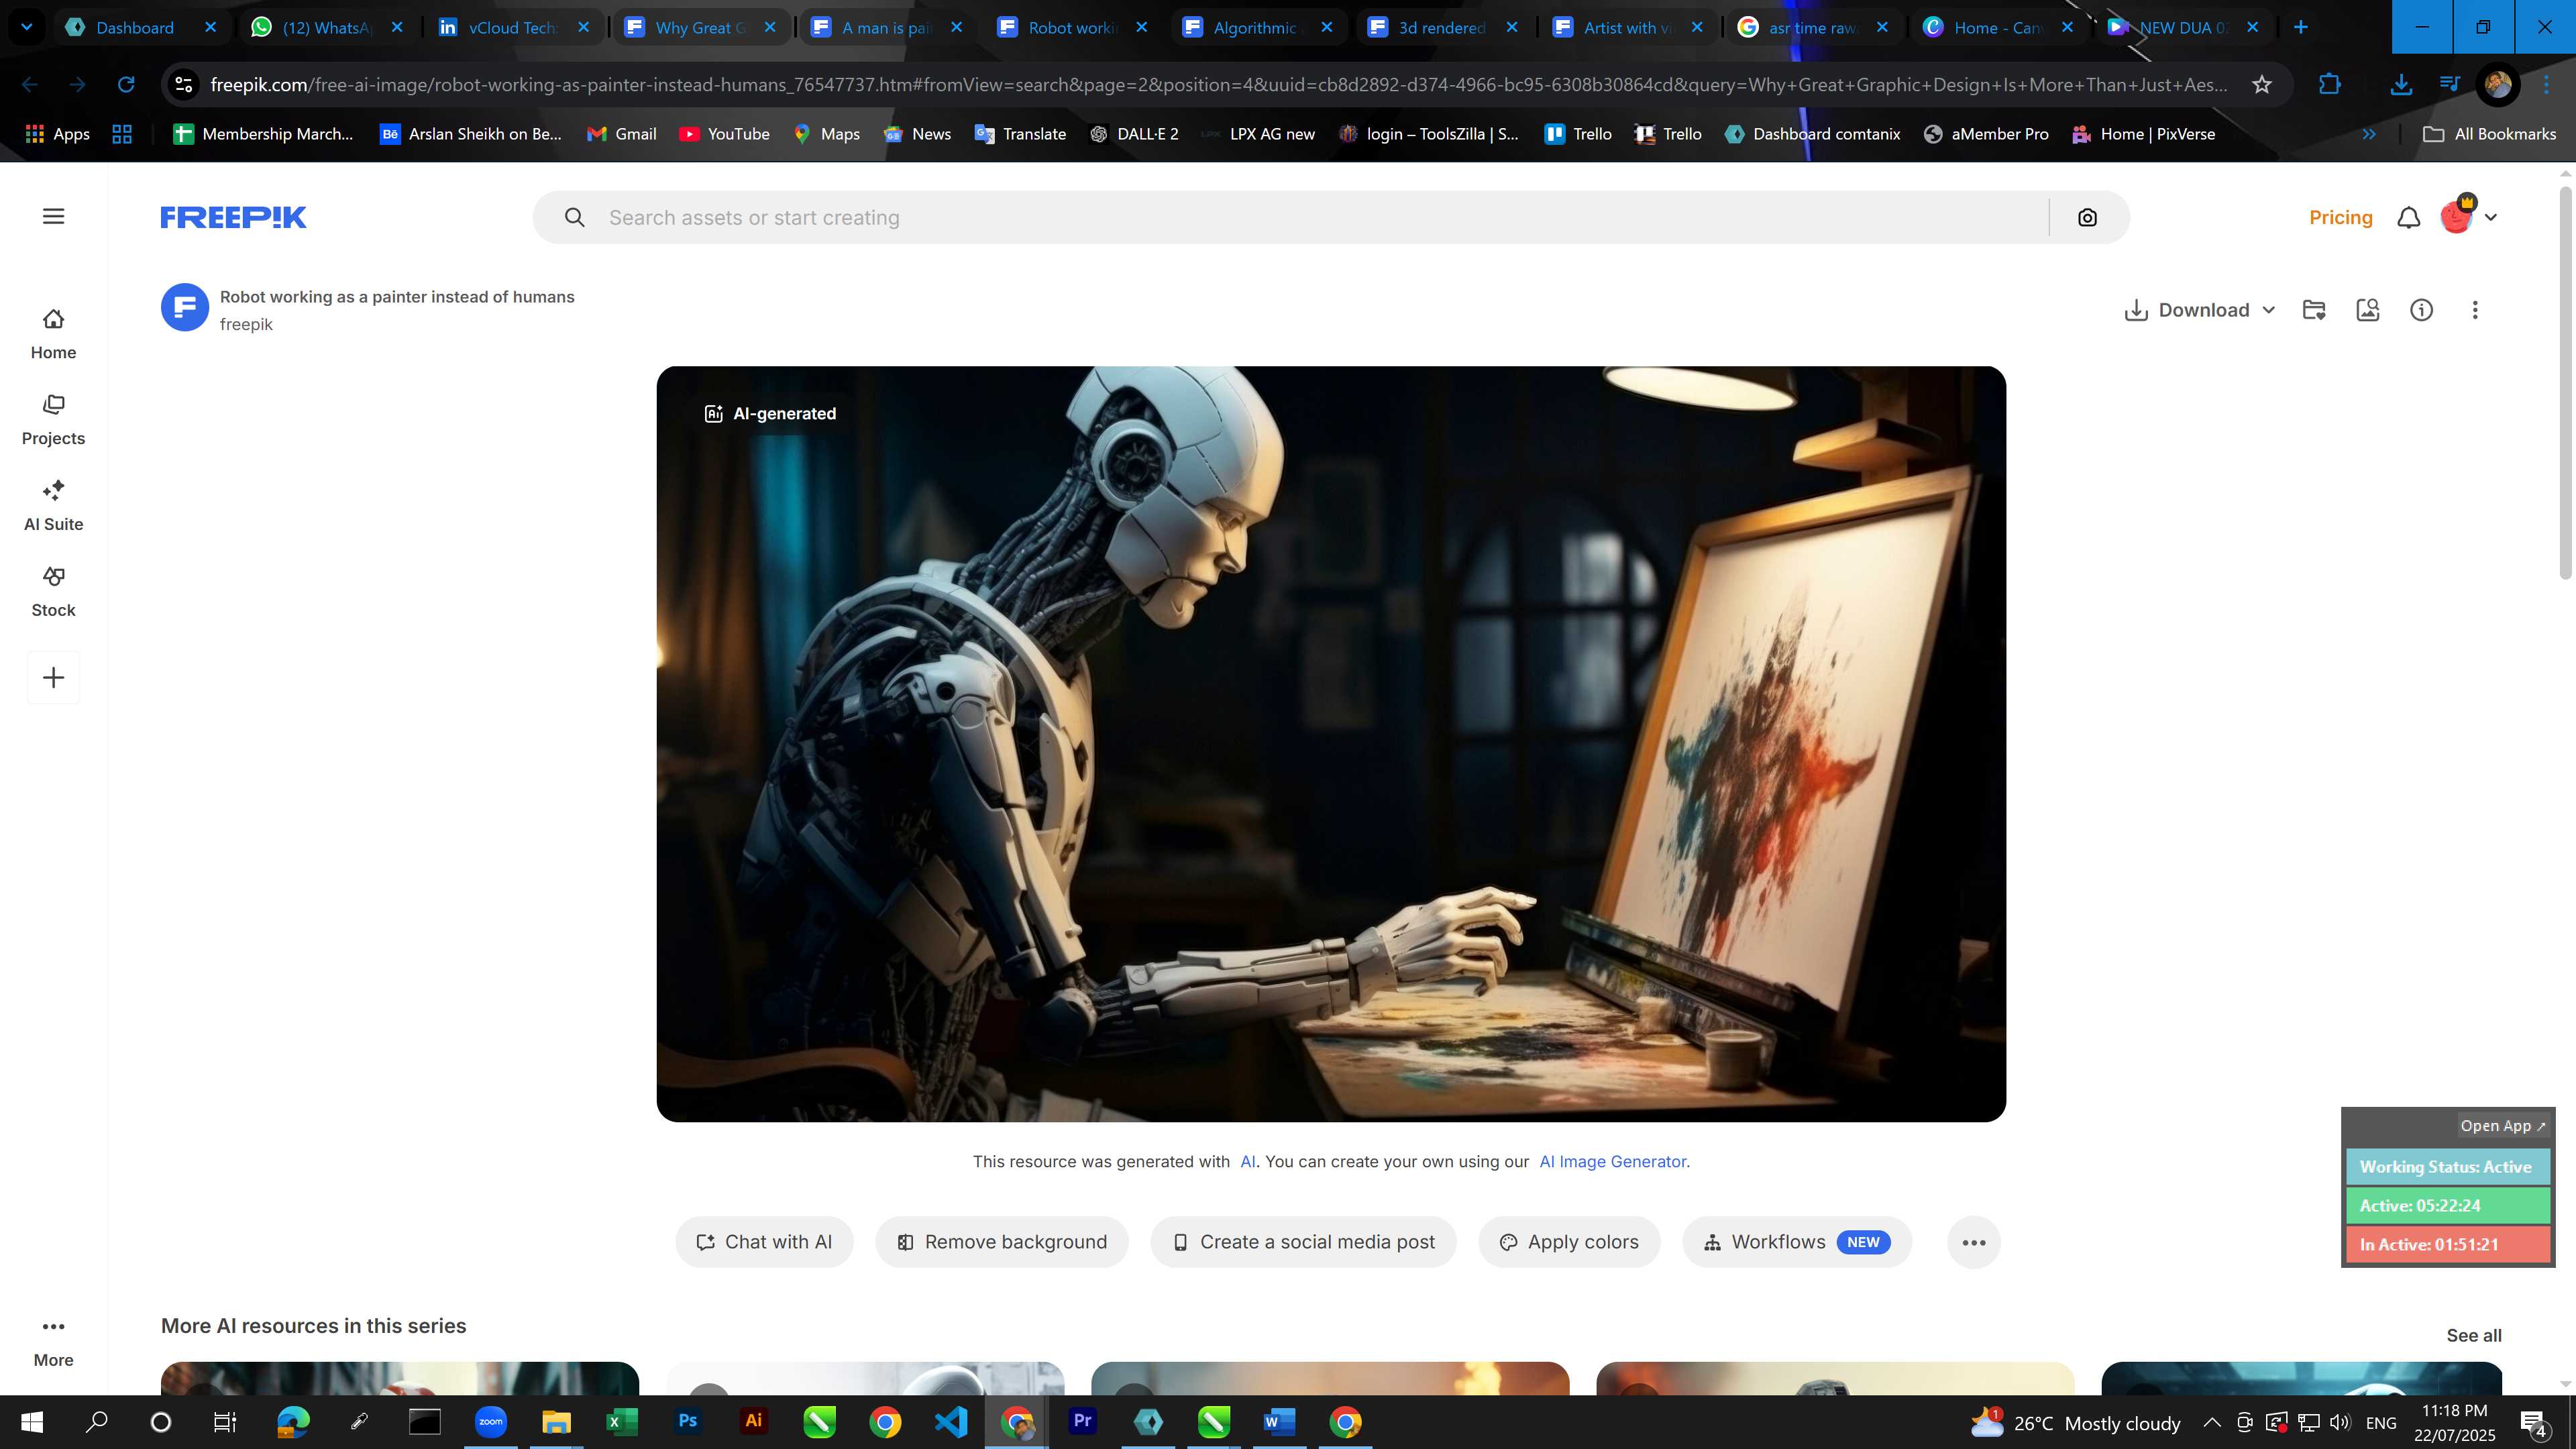Viewport: 2576px width, 1449px height.
Task: Show more image actions ellipsis button
Action: pos(1974,1242)
